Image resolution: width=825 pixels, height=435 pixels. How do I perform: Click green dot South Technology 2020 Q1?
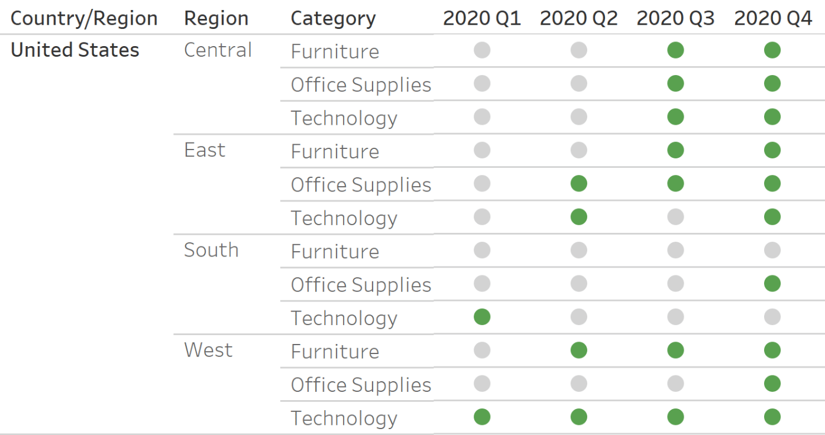(x=482, y=317)
